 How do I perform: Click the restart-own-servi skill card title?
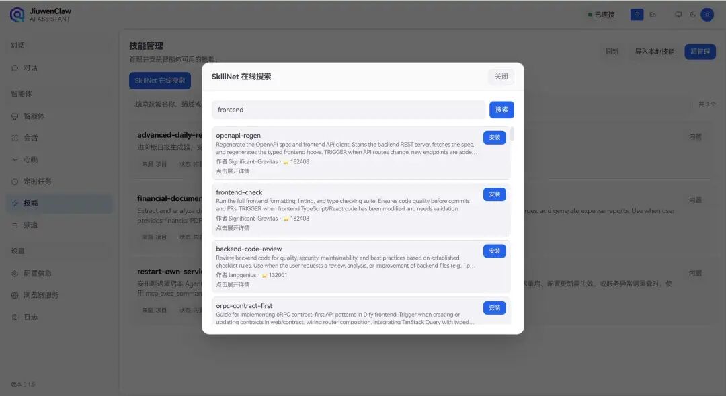(169, 272)
